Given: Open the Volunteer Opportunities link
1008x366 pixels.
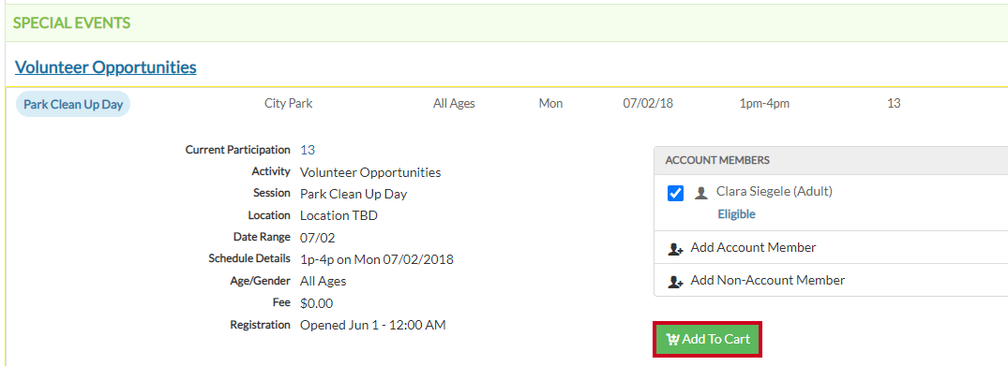Looking at the screenshot, I should (x=105, y=66).
